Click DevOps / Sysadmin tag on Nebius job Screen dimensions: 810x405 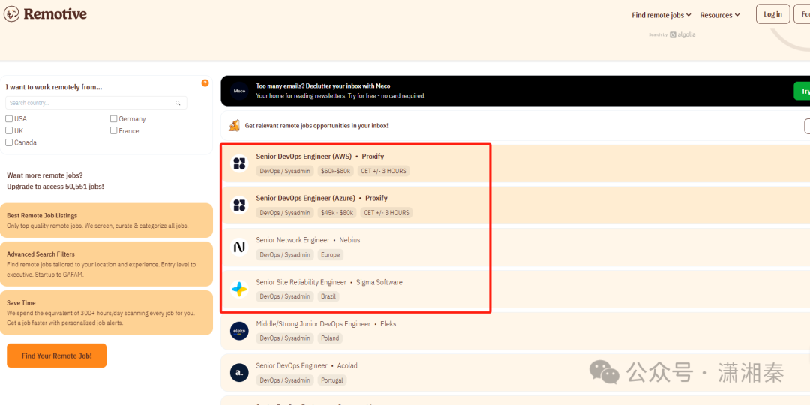(285, 255)
